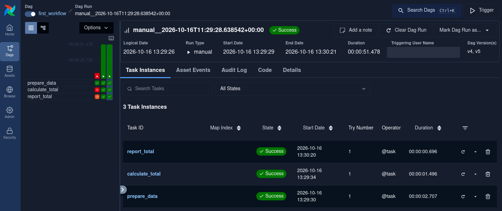502x211 pixels.
Task: Open the table column filter icon
Action: pos(465,128)
